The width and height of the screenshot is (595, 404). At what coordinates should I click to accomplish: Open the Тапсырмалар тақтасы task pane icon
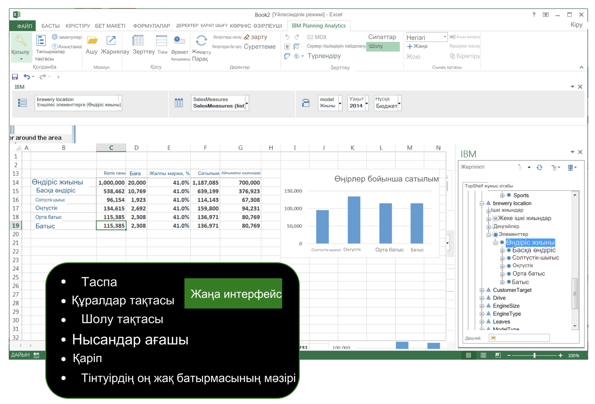(x=41, y=41)
